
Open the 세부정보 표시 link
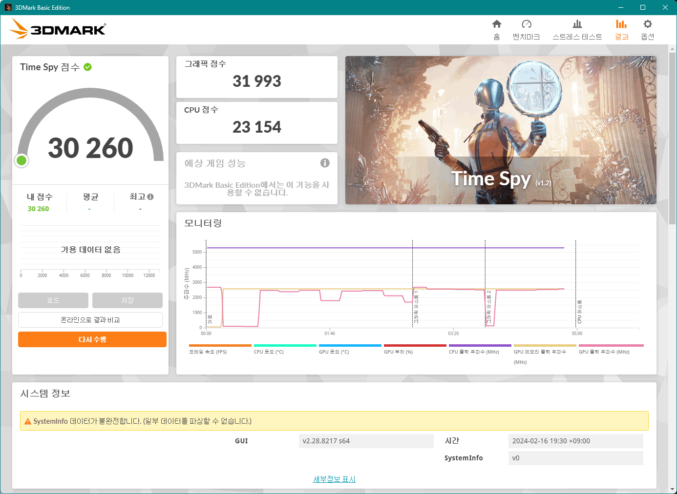pos(334,479)
